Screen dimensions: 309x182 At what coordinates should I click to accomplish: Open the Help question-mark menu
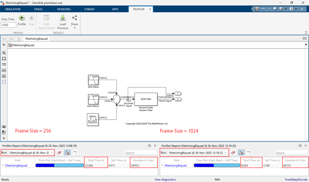coord(293,9)
